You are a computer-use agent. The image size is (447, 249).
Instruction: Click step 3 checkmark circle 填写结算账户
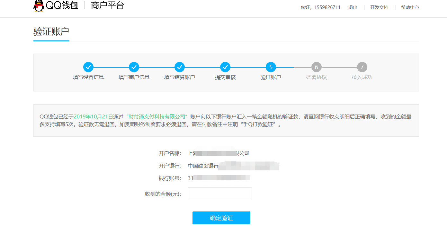[180, 67]
